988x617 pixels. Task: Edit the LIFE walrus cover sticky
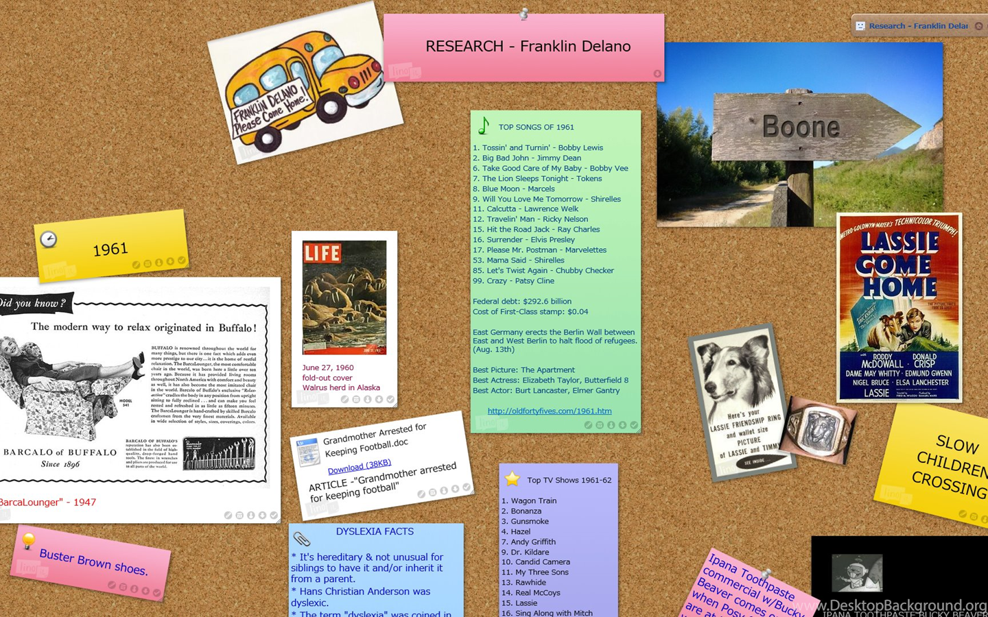tap(344, 399)
